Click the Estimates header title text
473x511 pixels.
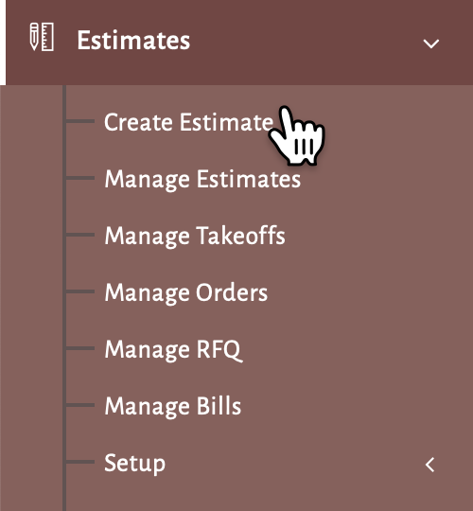click(x=133, y=41)
